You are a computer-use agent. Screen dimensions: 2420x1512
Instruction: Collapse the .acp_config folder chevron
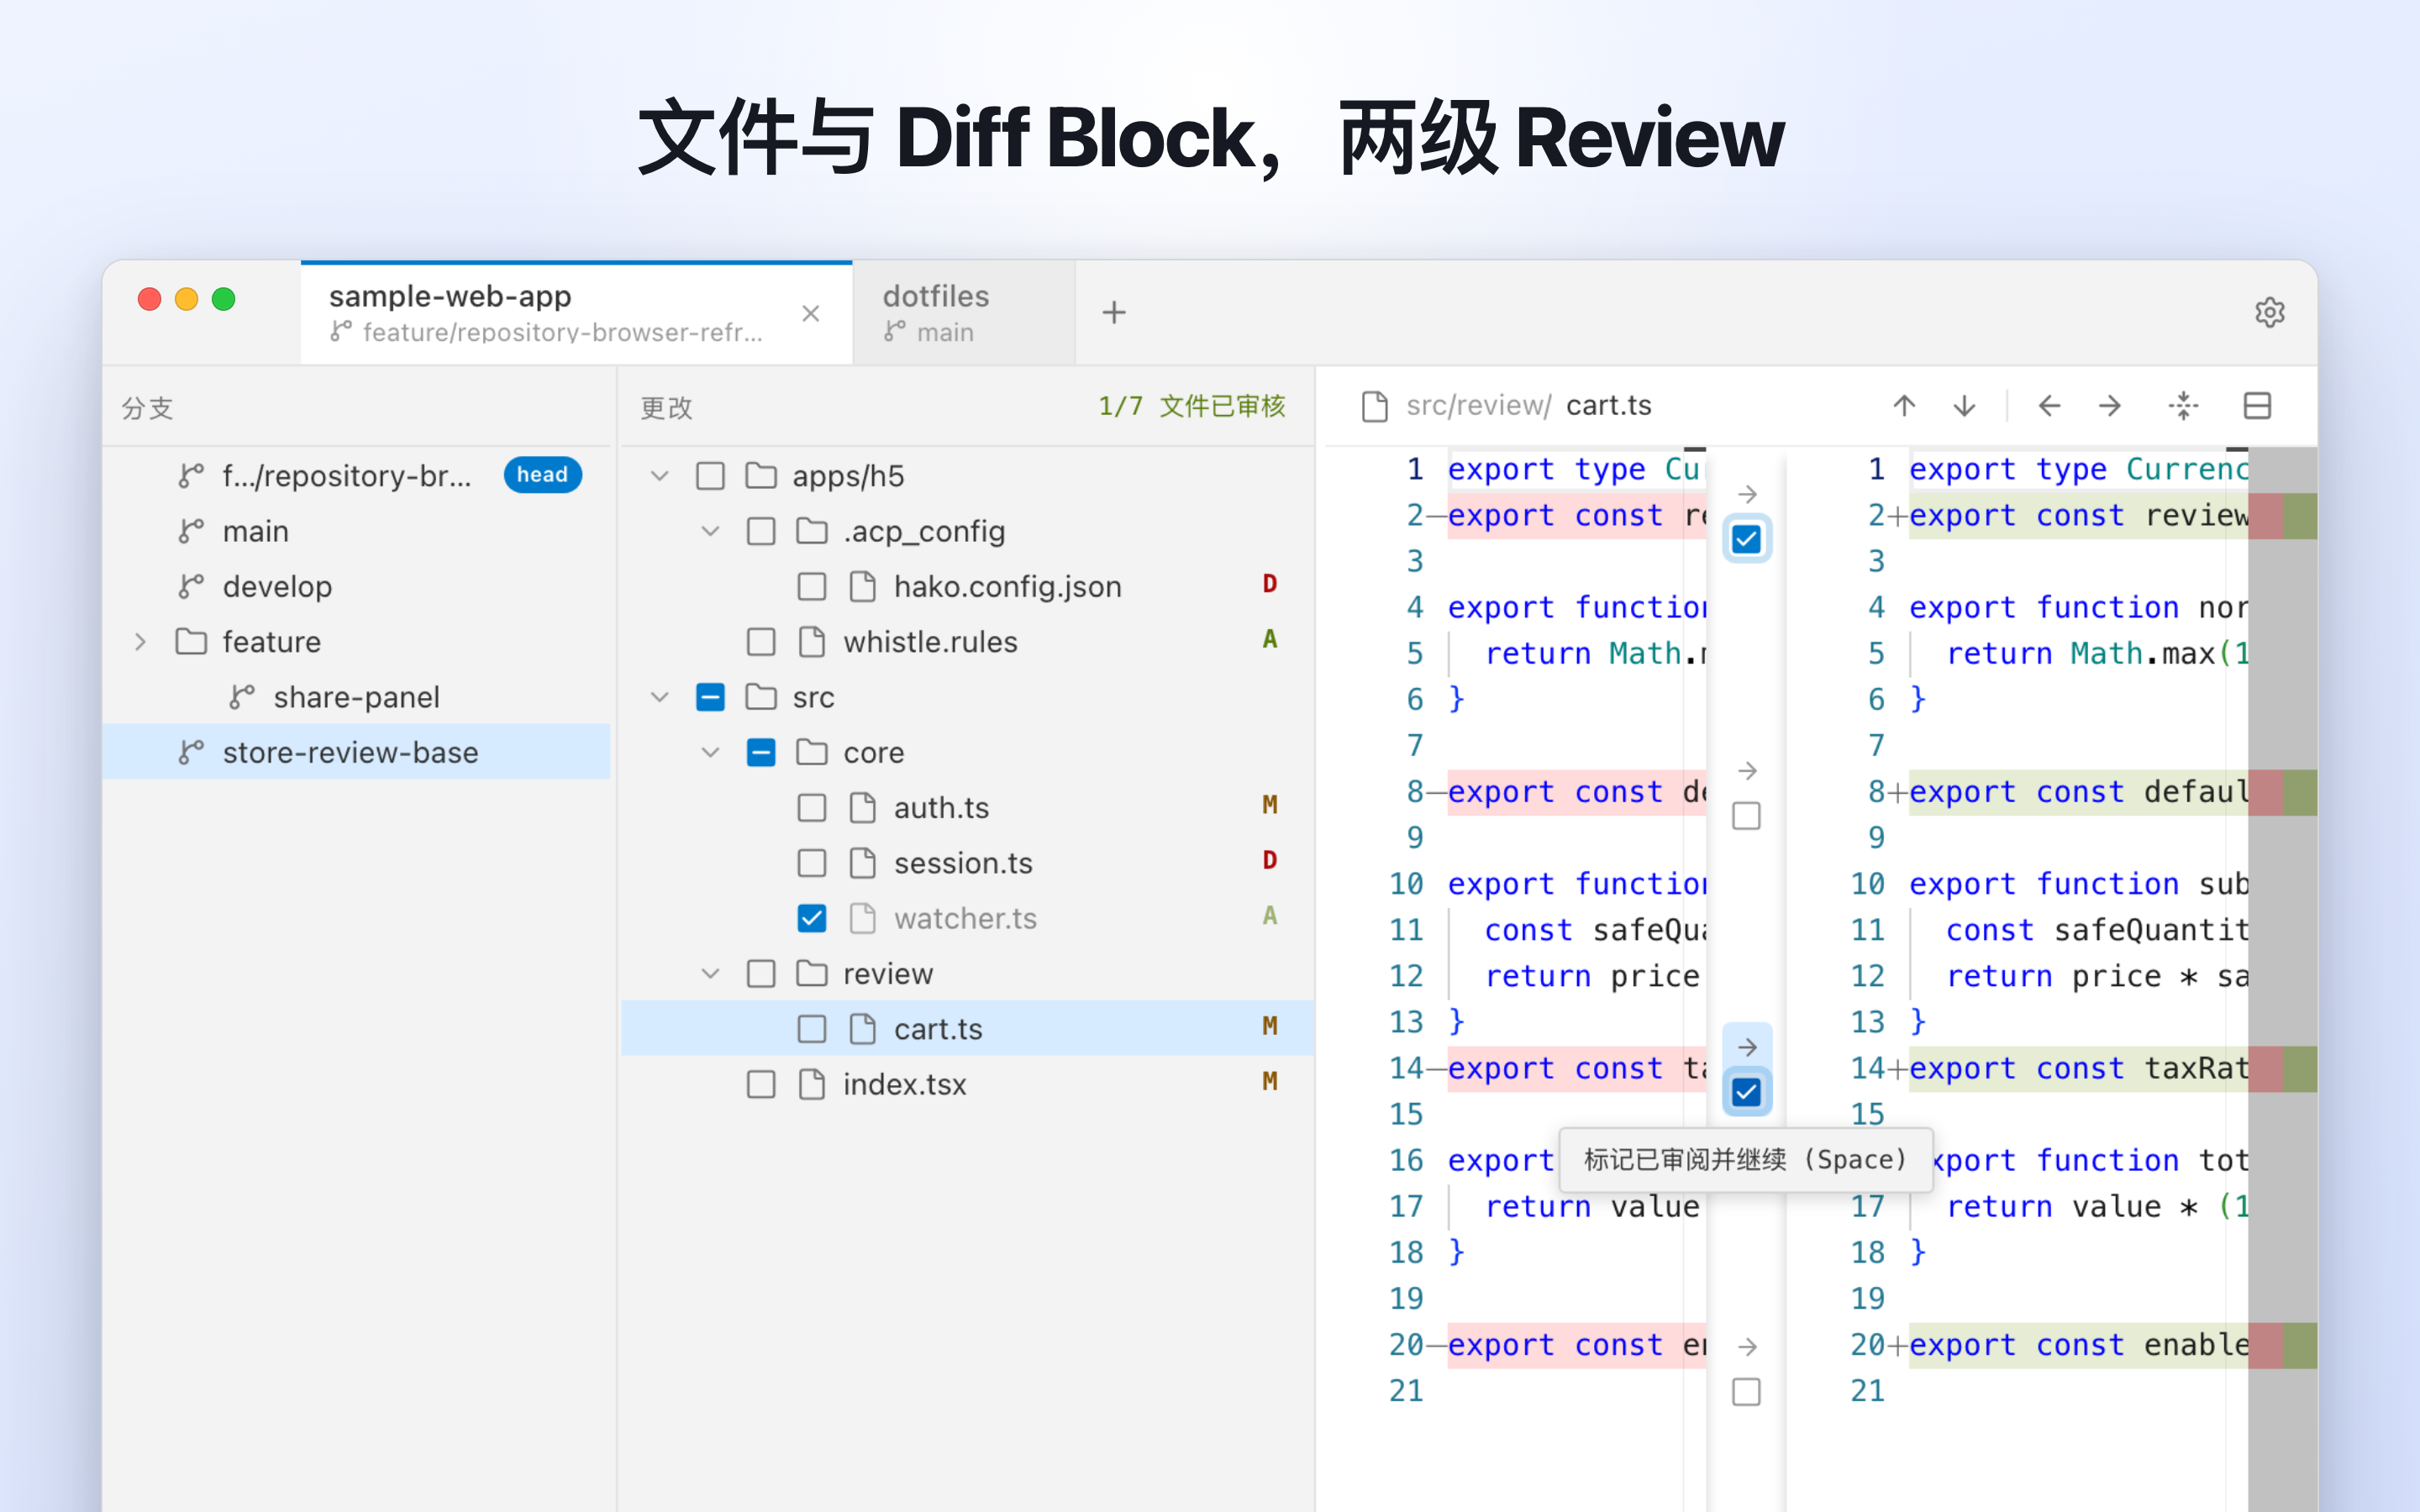710,531
